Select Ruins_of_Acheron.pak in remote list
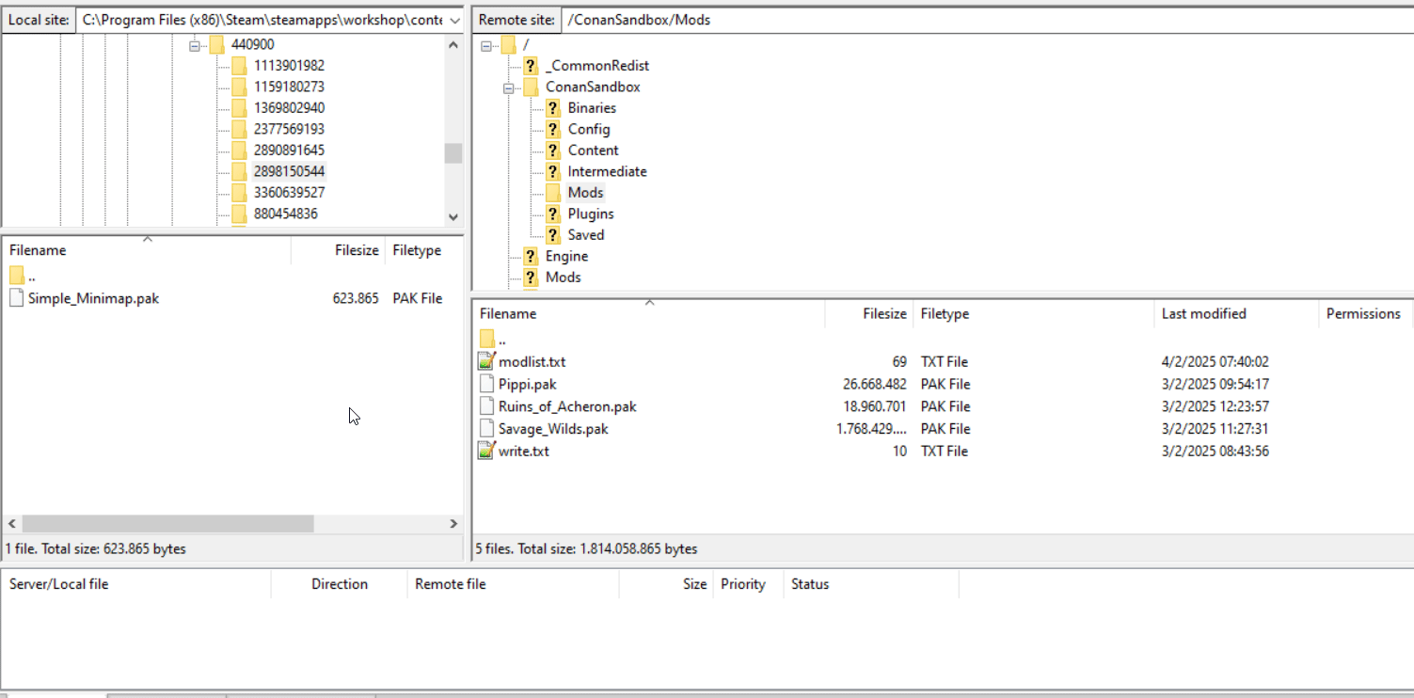 point(567,406)
